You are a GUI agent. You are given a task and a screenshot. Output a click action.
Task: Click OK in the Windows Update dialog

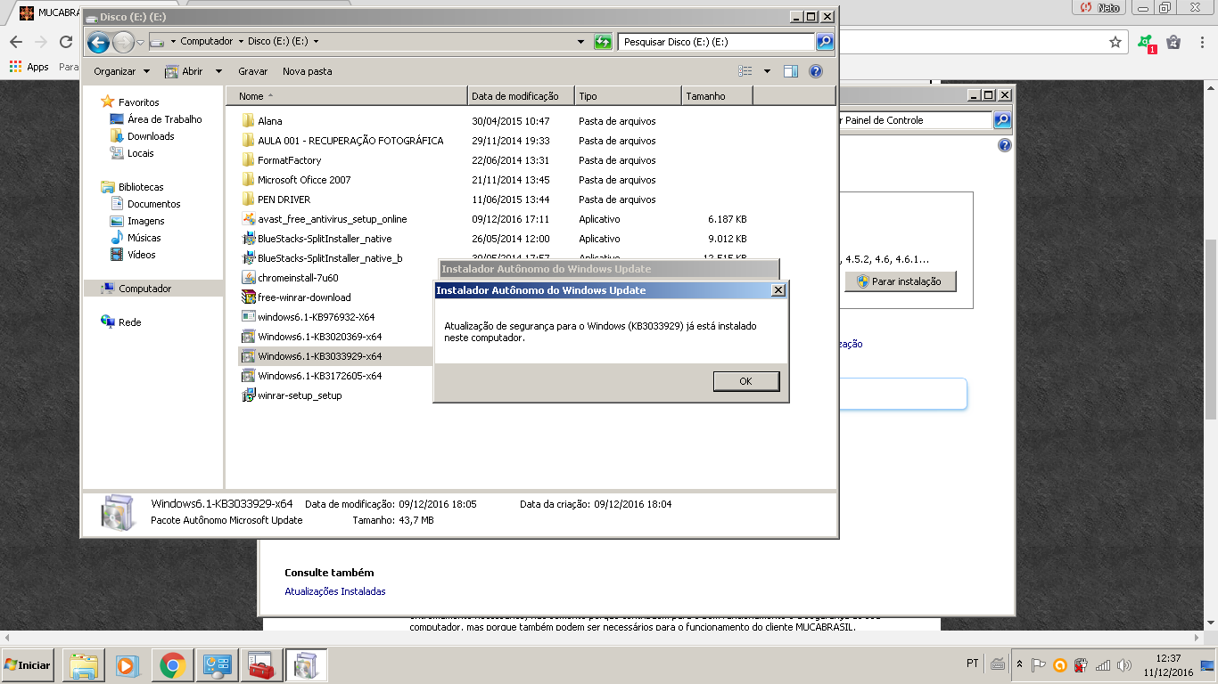click(746, 381)
